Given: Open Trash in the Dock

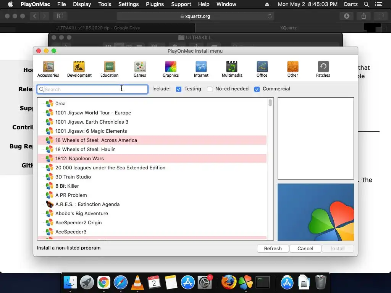Looking at the screenshot, I should [x=321, y=283].
